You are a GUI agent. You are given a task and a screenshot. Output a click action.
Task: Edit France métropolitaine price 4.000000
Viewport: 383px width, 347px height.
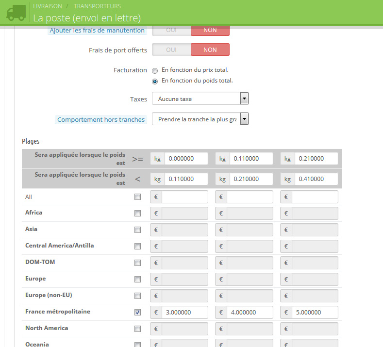click(250, 313)
